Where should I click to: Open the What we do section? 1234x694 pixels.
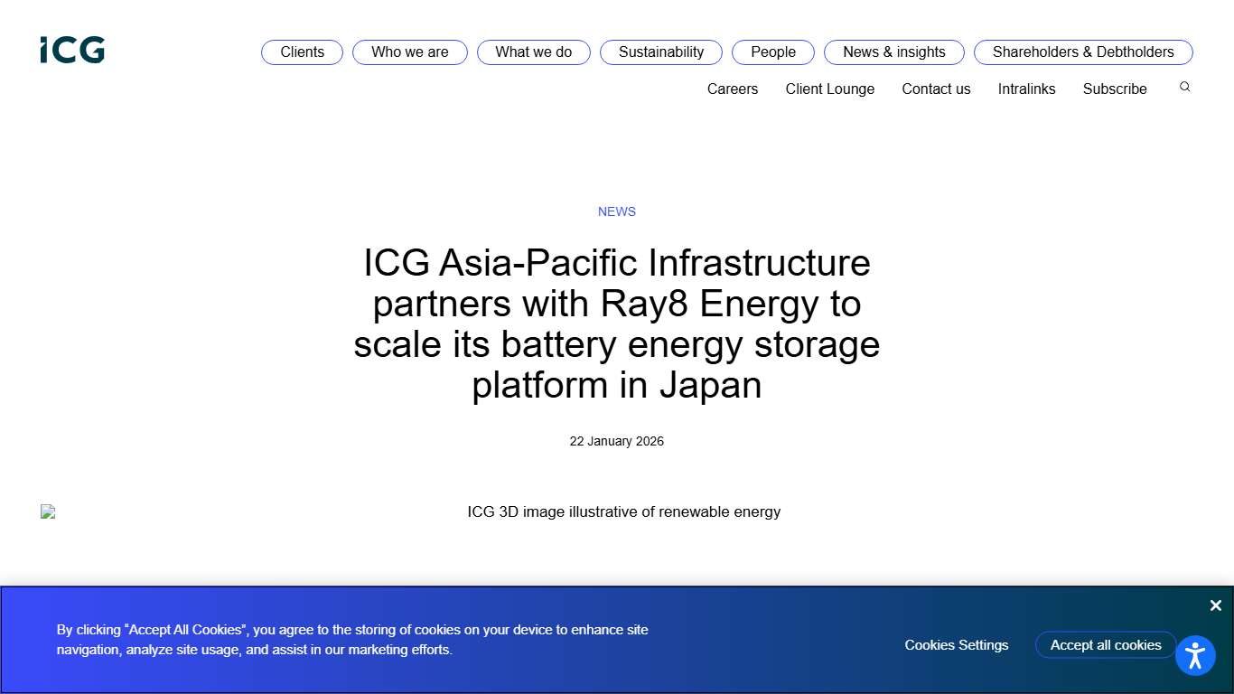pos(533,52)
